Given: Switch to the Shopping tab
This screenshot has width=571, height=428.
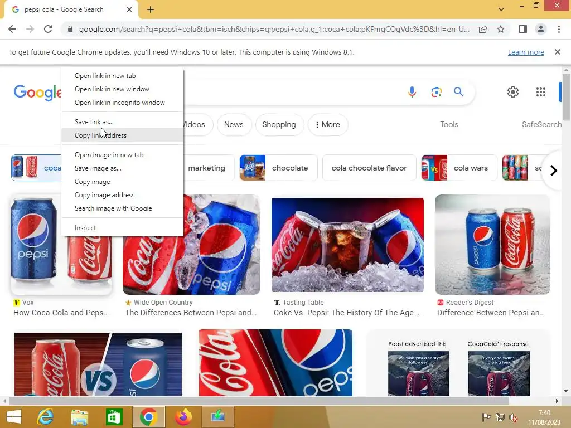Looking at the screenshot, I should coord(279,124).
